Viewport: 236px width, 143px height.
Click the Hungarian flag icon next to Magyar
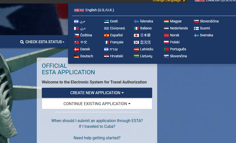point(166,21)
